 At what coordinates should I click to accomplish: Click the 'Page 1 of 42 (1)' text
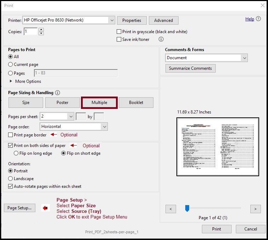click(x=213, y=218)
